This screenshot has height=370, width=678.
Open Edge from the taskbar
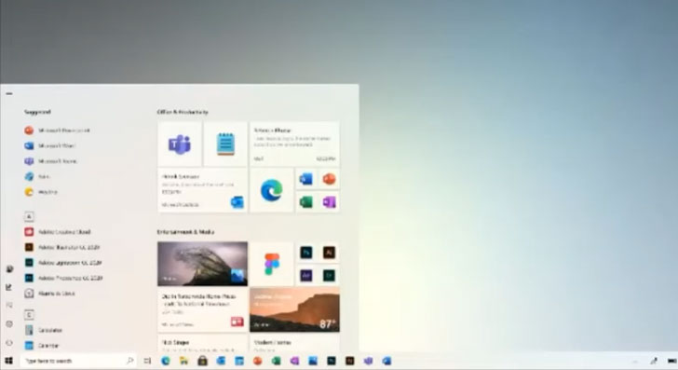[x=166, y=361]
